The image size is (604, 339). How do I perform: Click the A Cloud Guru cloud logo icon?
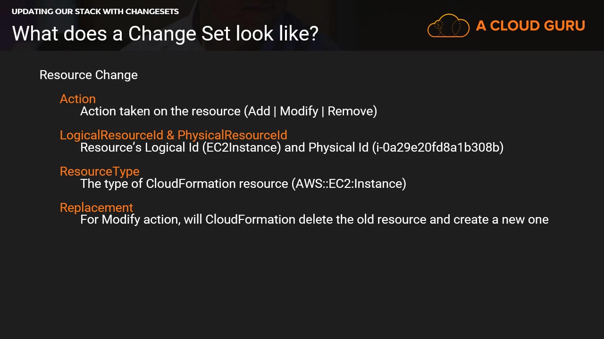(448, 25)
